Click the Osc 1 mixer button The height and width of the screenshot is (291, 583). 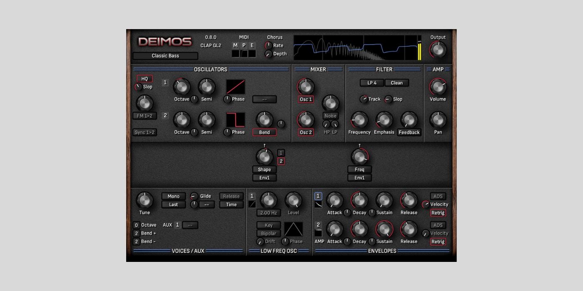point(306,99)
